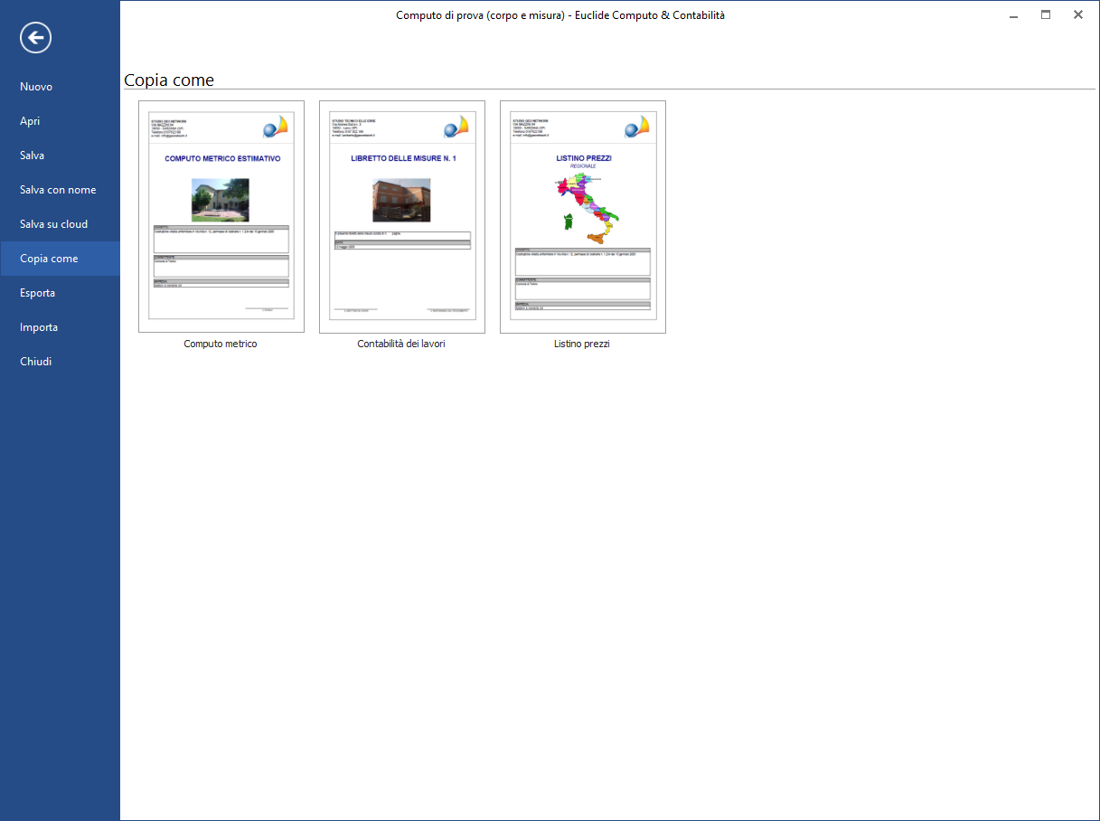Viewport: 1100px width, 821px height.
Task: Click the Contabilità dei lavori caption
Action: [401, 344]
